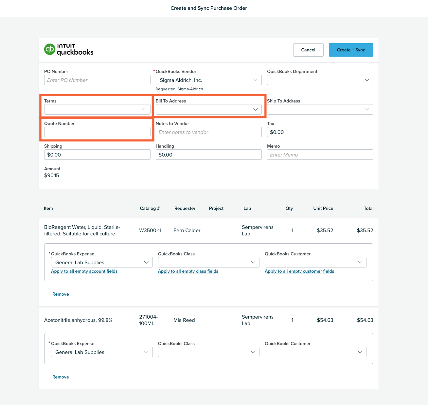Screen dimensions: 428x405
Task: Open QuickBooks Class dropdown for Acetonitrile
Action: (208, 352)
